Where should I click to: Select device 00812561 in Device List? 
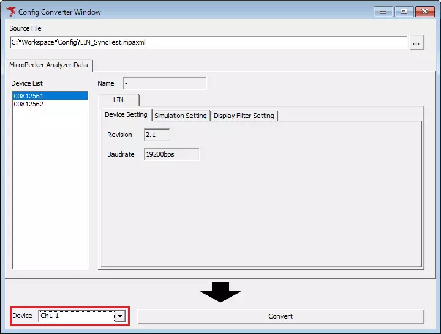tap(50, 96)
